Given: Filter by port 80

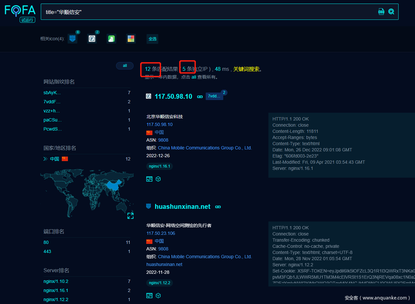Looking at the screenshot, I should (x=46, y=242).
